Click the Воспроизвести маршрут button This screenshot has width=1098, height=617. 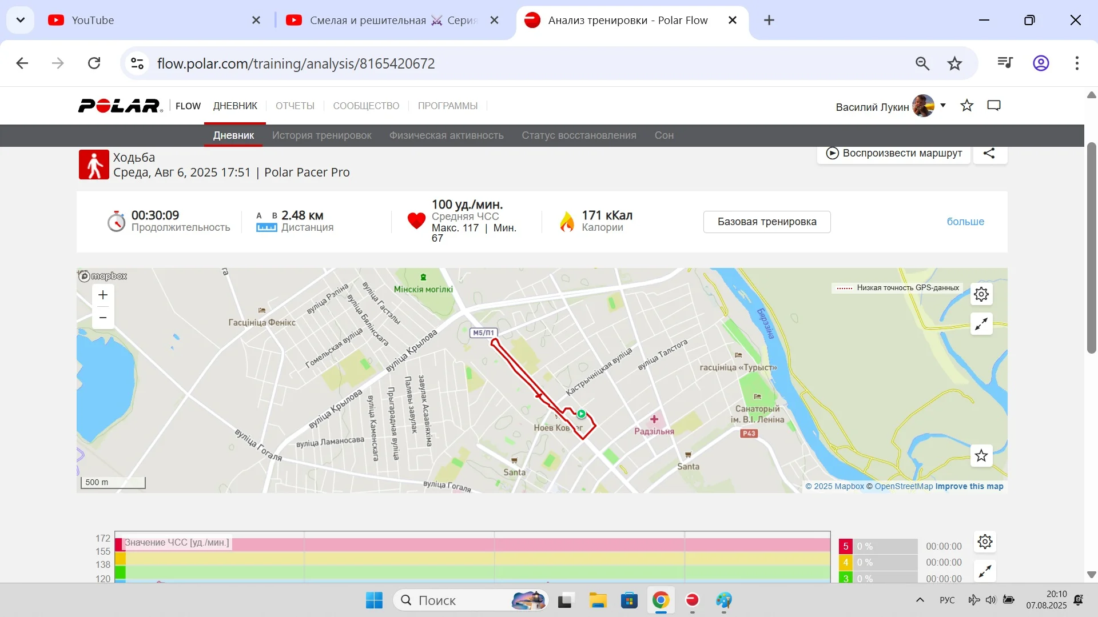point(894,153)
